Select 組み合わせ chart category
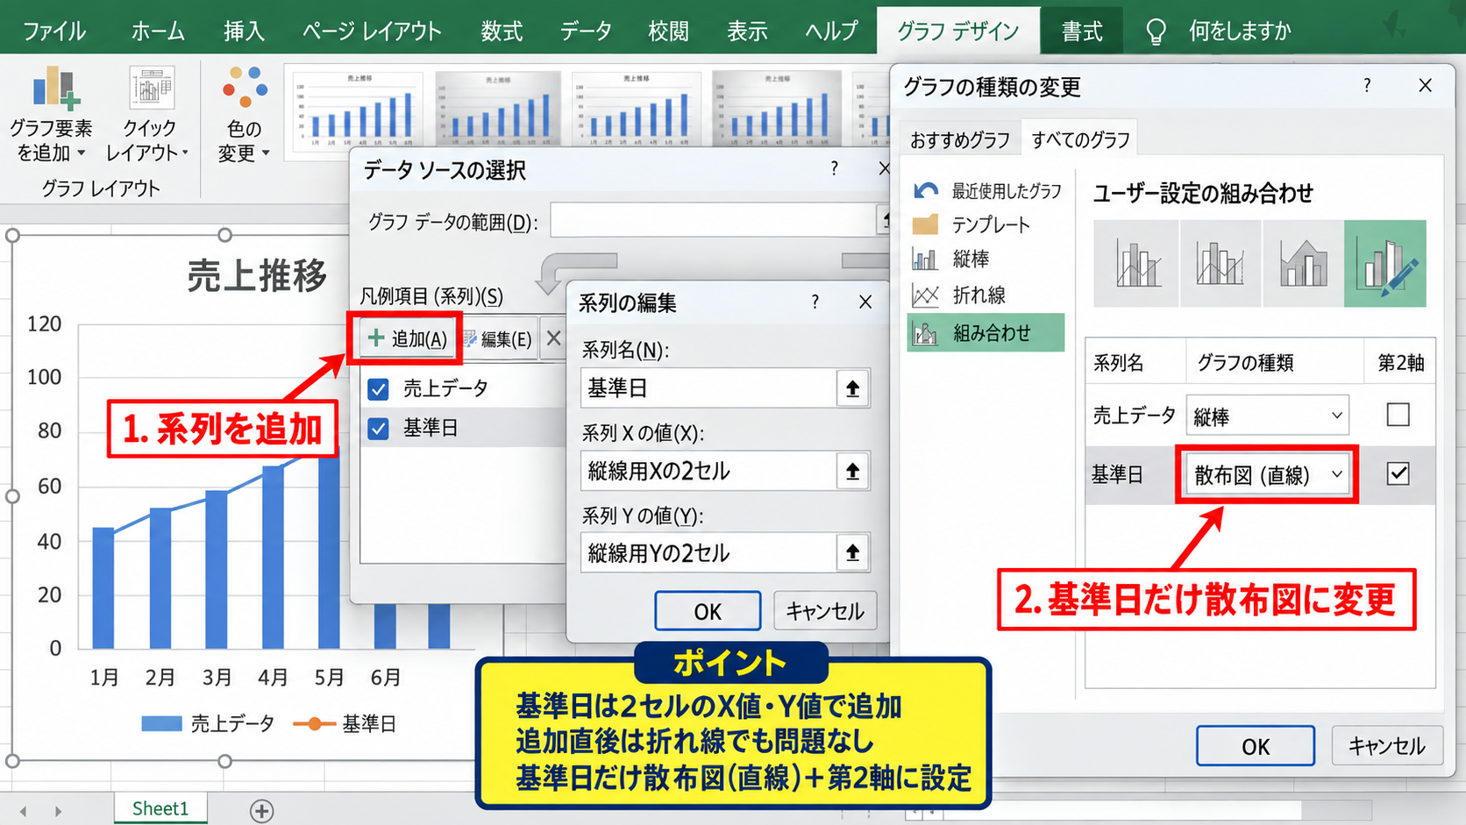This screenshot has width=1466, height=825. click(x=986, y=332)
